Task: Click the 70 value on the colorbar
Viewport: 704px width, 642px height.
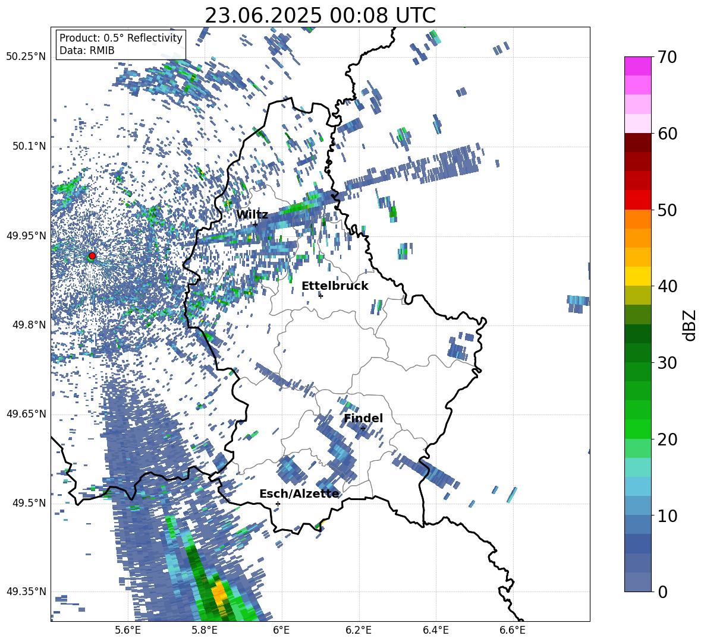Action: (667, 57)
